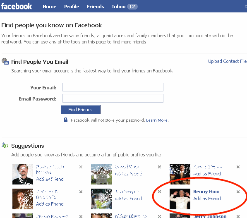Click the baby in stroller photo

101,199
